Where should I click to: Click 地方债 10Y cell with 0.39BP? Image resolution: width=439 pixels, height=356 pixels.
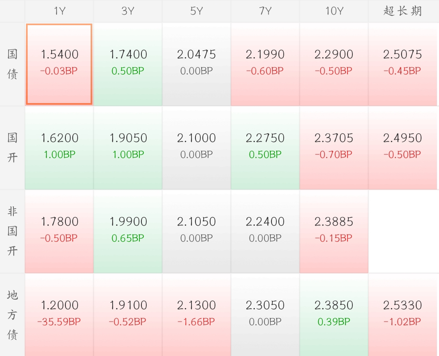[x=334, y=315]
